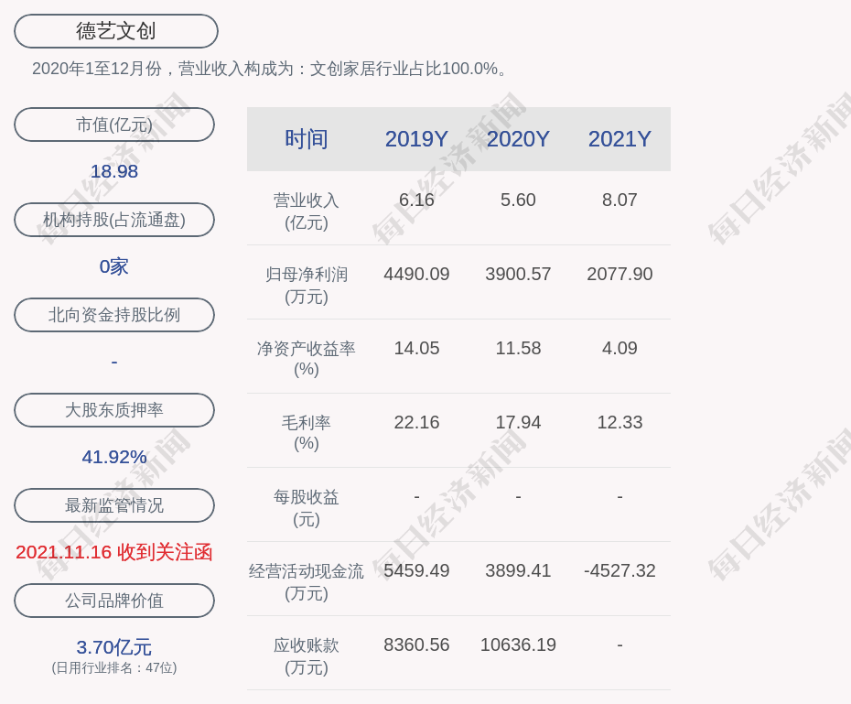This screenshot has width=851, height=704.
Task: Click the ROE value 14.05
Action: point(416,348)
